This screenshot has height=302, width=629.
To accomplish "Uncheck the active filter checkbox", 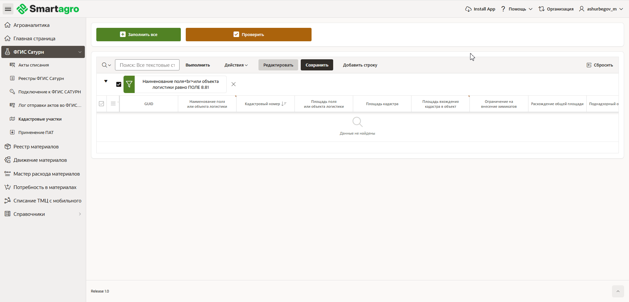I will tap(119, 85).
